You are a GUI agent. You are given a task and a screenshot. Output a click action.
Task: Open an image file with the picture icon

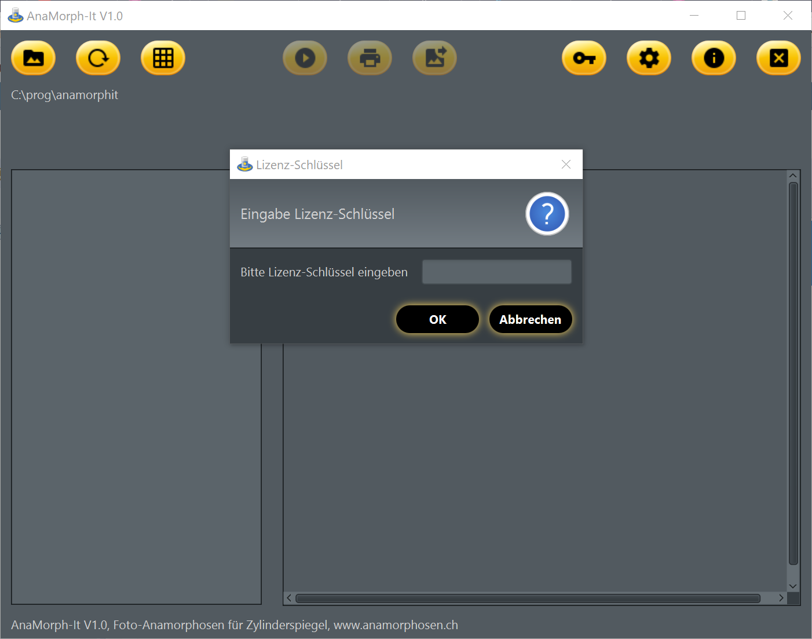34,59
